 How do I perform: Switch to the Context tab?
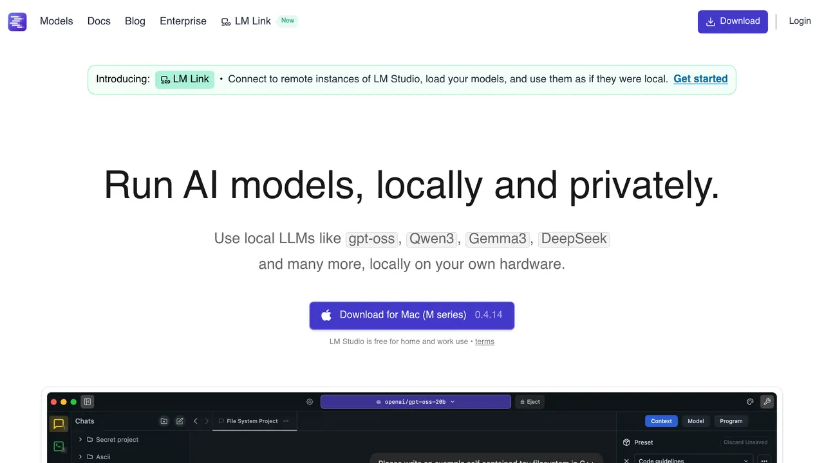pos(661,421)
